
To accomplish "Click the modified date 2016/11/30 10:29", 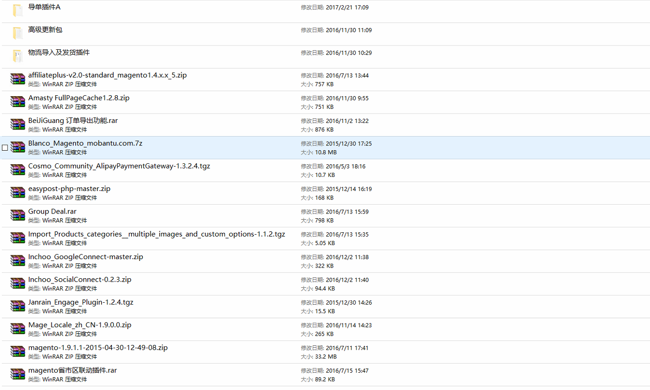I will click(x=349, y=53).
